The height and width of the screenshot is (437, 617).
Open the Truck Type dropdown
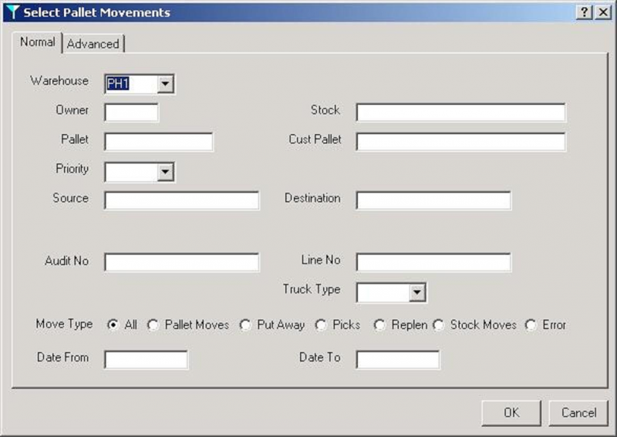(x=417, y=293)
